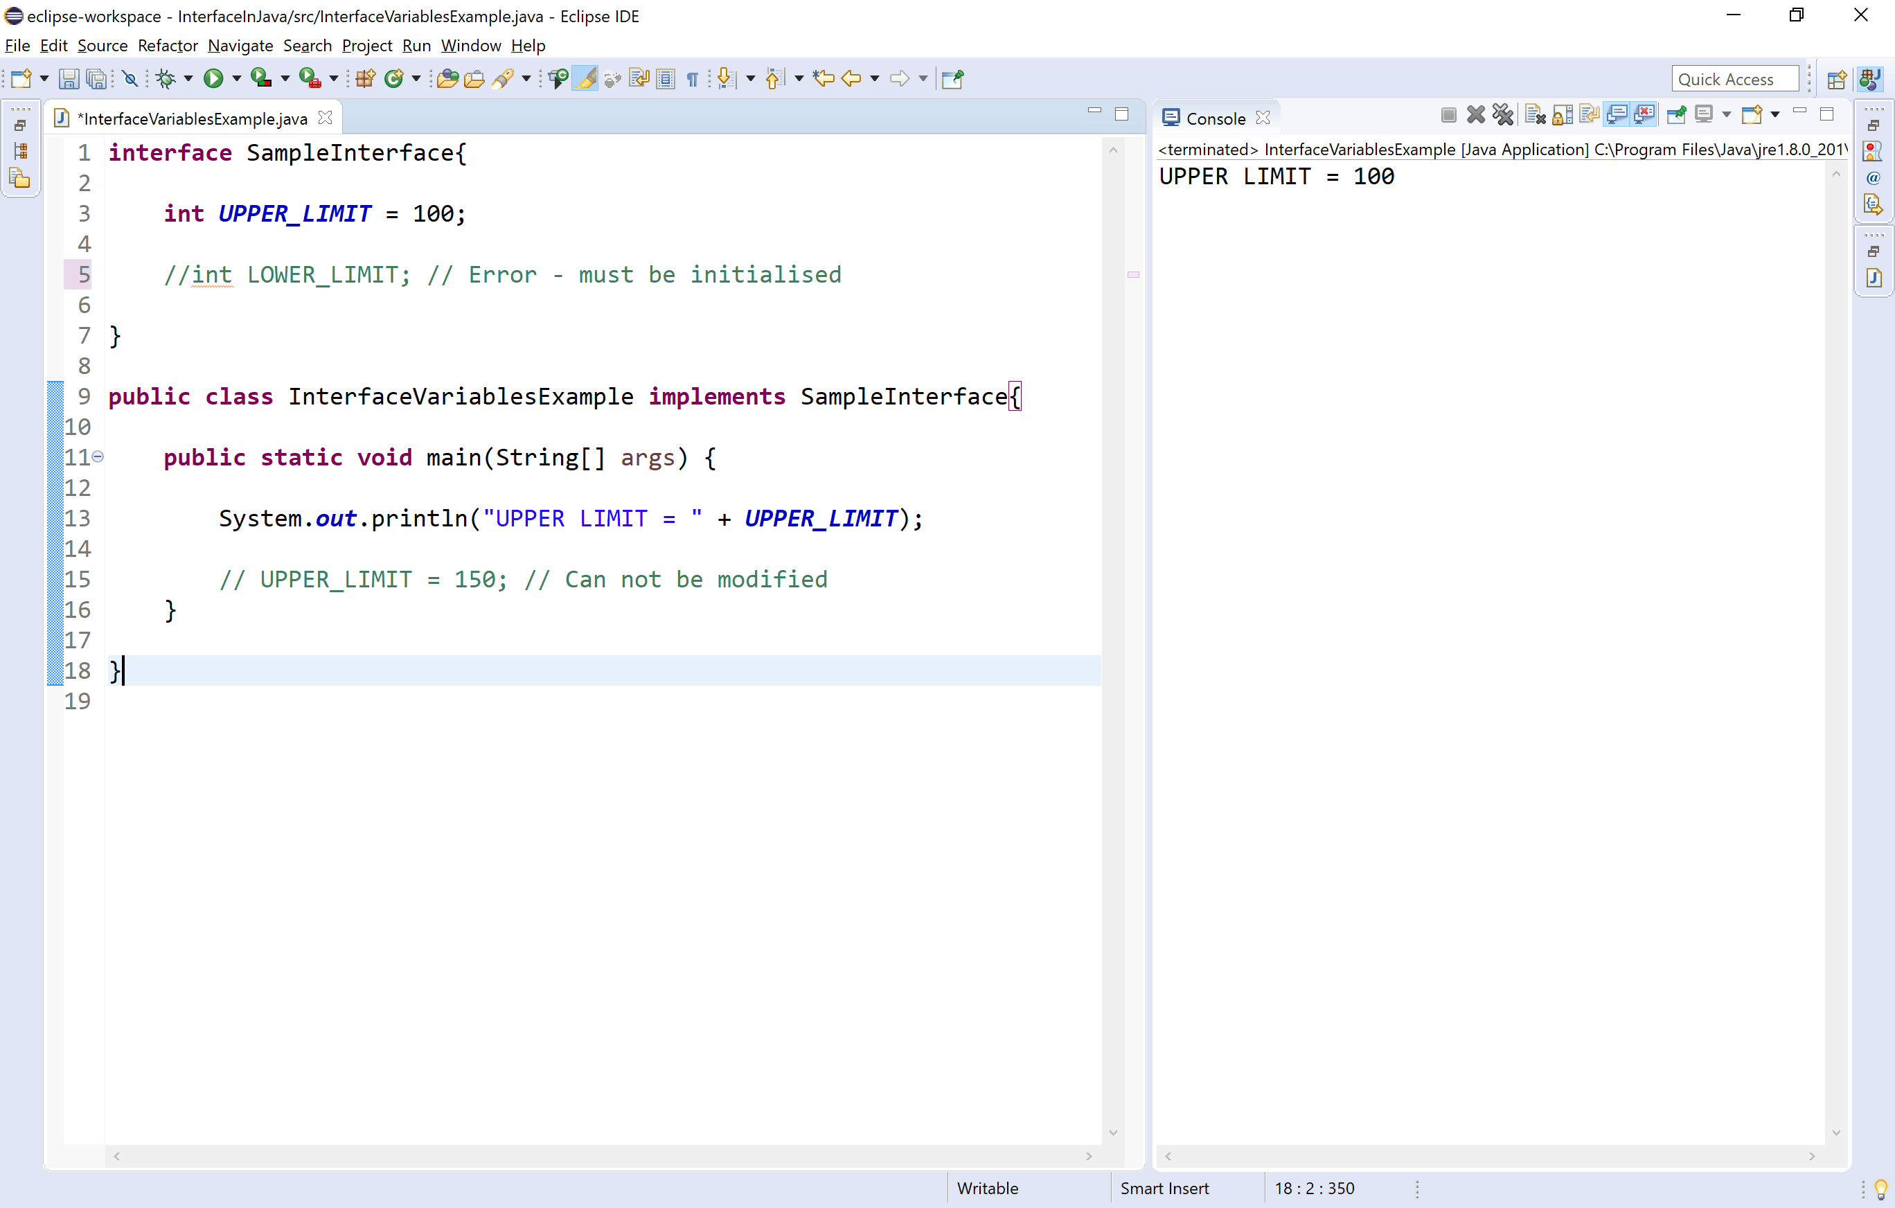The image size is (1895, 1208).
Task: Collapse the main method code block
Action: click(98, 456)
